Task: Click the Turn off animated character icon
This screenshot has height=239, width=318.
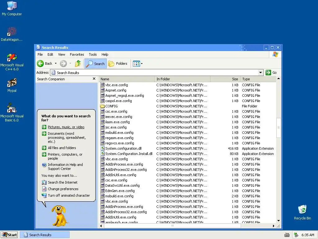Action: coord(44,195)
